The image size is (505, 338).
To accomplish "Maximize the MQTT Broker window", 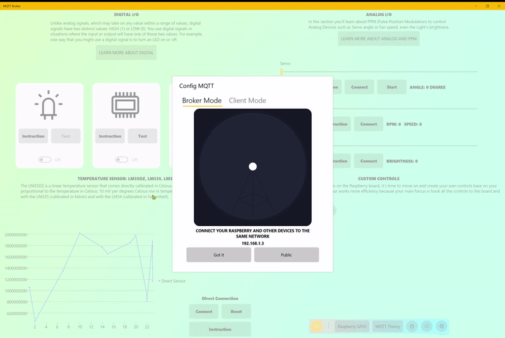I will (x=487, y=6).
